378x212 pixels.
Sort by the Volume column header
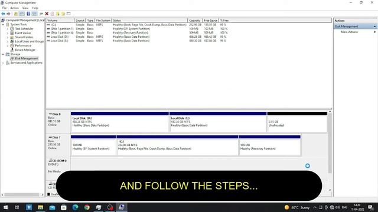coord(60,21)
